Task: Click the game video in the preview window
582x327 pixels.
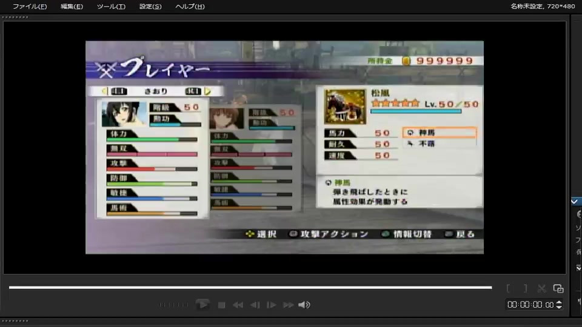Action: coord(285,147)
